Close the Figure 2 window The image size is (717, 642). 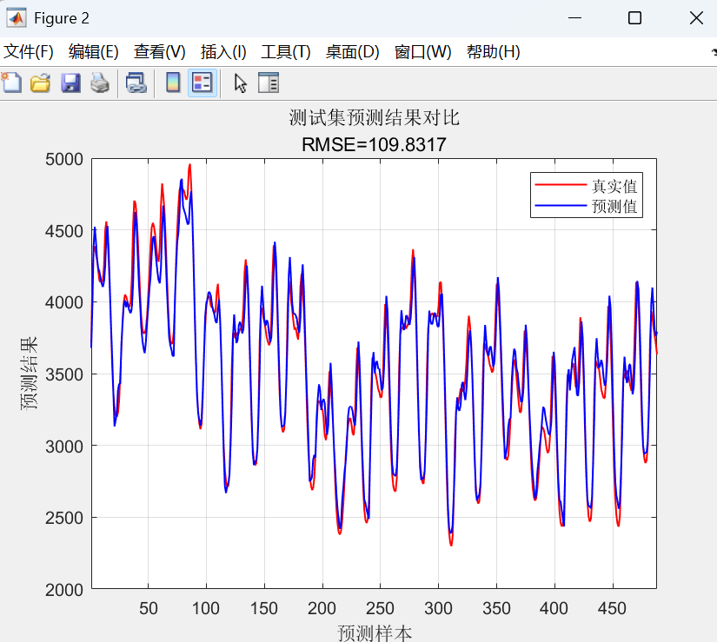(696, 18)
